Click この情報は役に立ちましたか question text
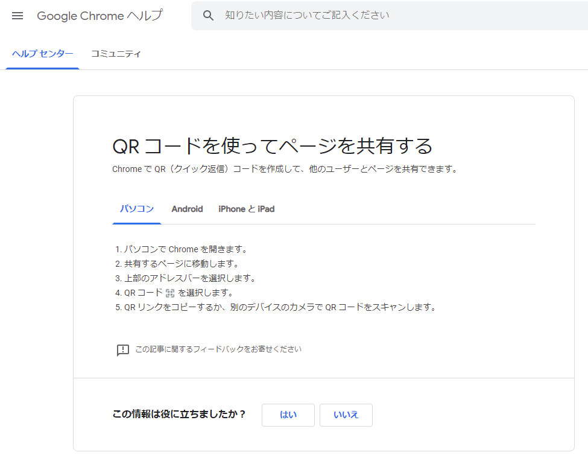 (179, 414)
